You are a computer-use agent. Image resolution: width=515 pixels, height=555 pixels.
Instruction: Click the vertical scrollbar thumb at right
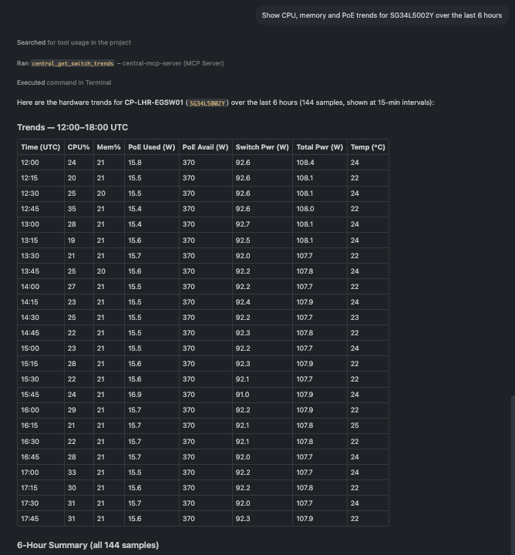[513, 475]
